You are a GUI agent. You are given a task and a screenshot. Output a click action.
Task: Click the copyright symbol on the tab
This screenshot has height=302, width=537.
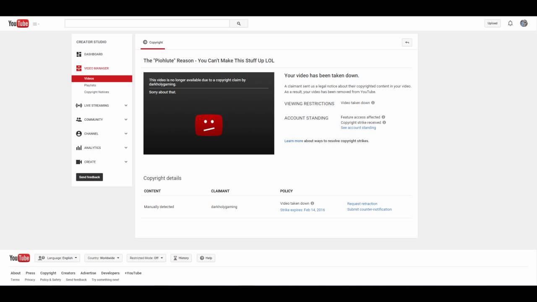coord(145,42)
